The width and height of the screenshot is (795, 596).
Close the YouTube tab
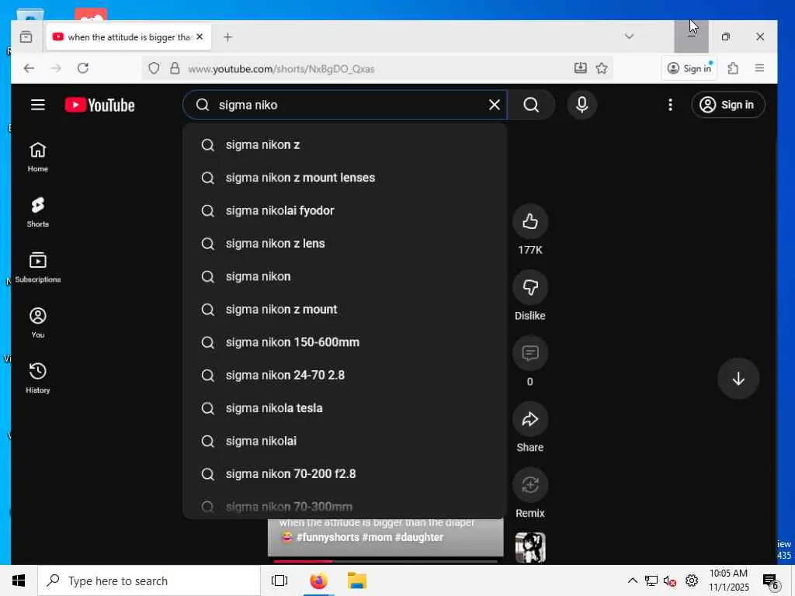tap(200, 37)
